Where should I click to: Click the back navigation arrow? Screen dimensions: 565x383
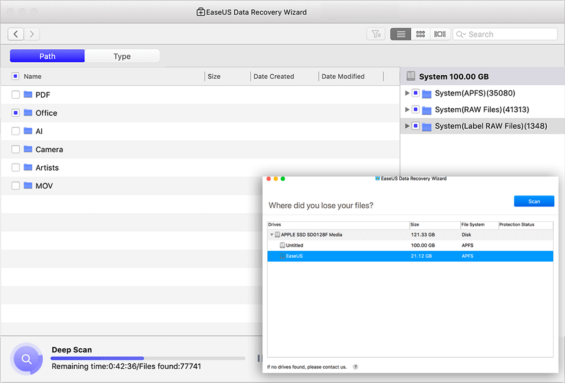point(15,34)
